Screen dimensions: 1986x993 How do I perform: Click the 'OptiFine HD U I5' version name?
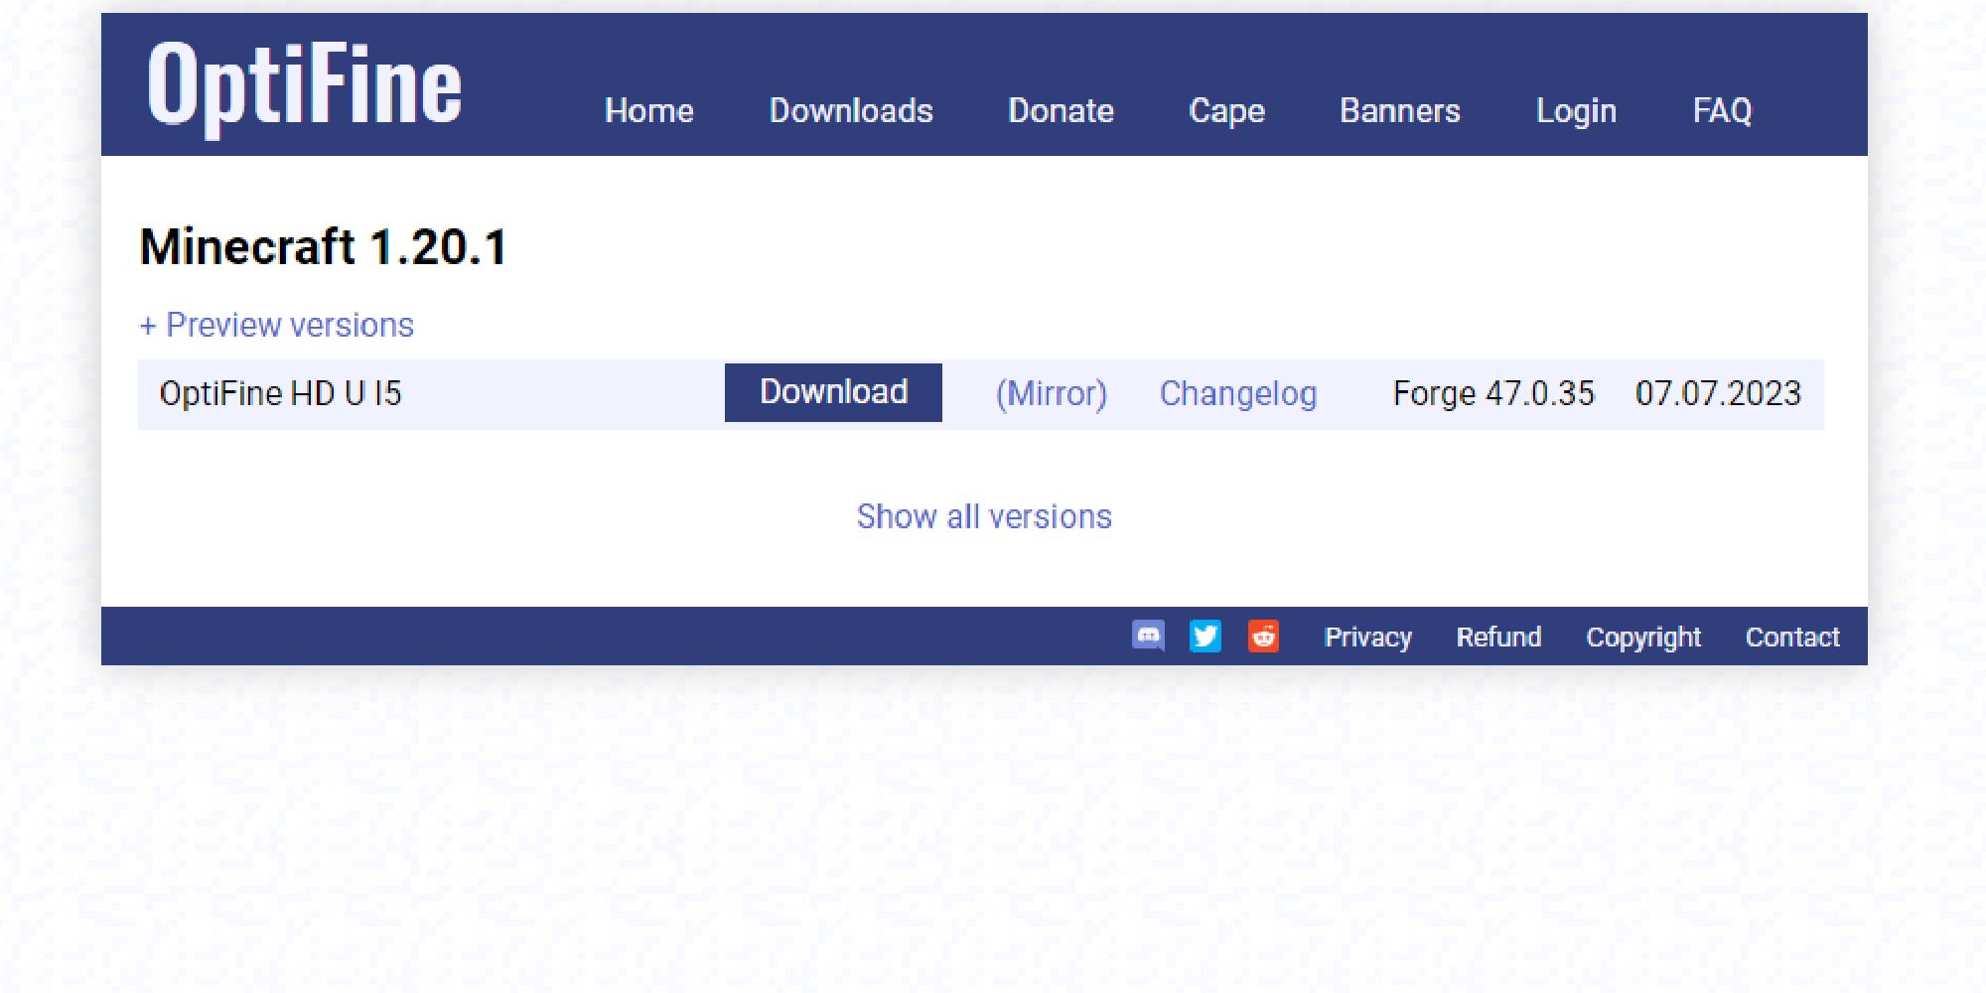pos(280,393)
